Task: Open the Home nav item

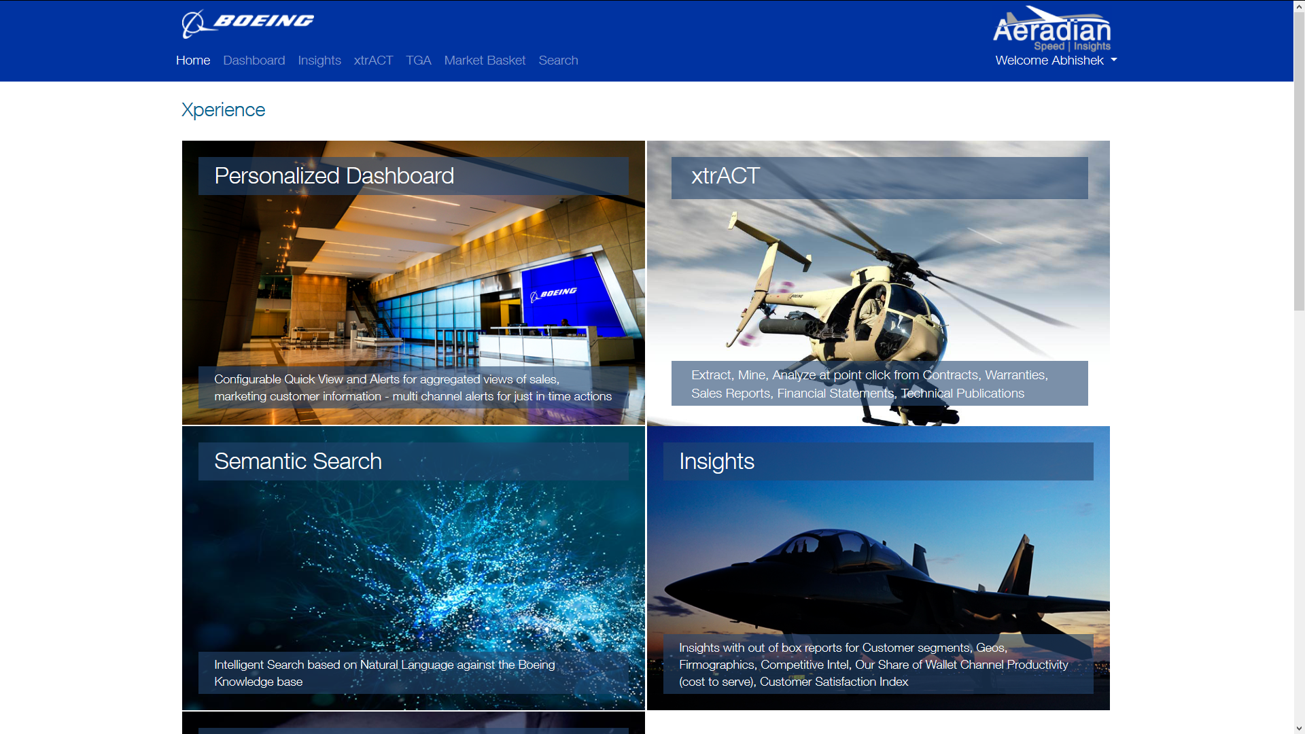Action: [x=193, y=60]
